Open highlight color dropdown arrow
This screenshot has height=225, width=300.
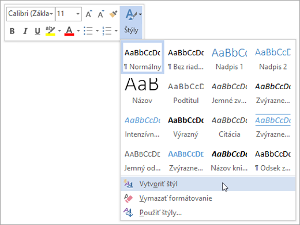click(59, 31)
